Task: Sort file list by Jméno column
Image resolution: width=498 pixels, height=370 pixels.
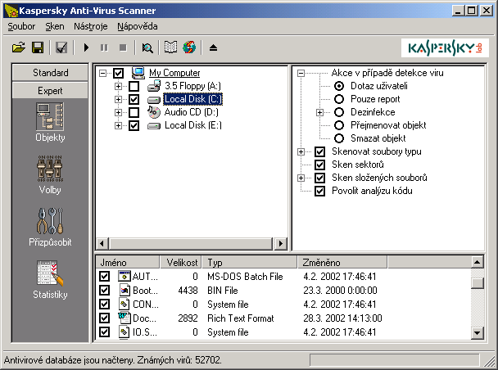Action: pos(128,263)
